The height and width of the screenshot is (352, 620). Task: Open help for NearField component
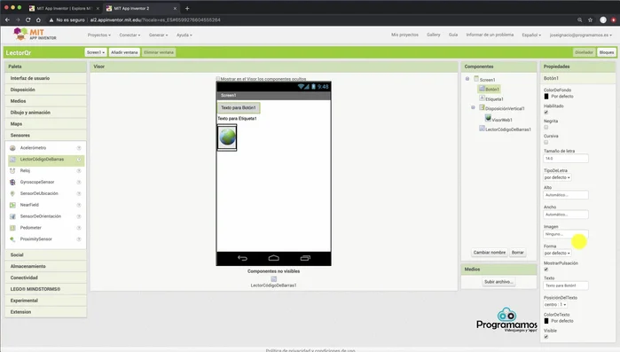coord(79,205)
